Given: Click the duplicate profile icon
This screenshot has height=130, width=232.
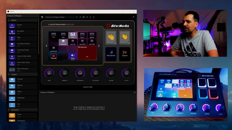Looking at the screenshot, I should point(84,17).
